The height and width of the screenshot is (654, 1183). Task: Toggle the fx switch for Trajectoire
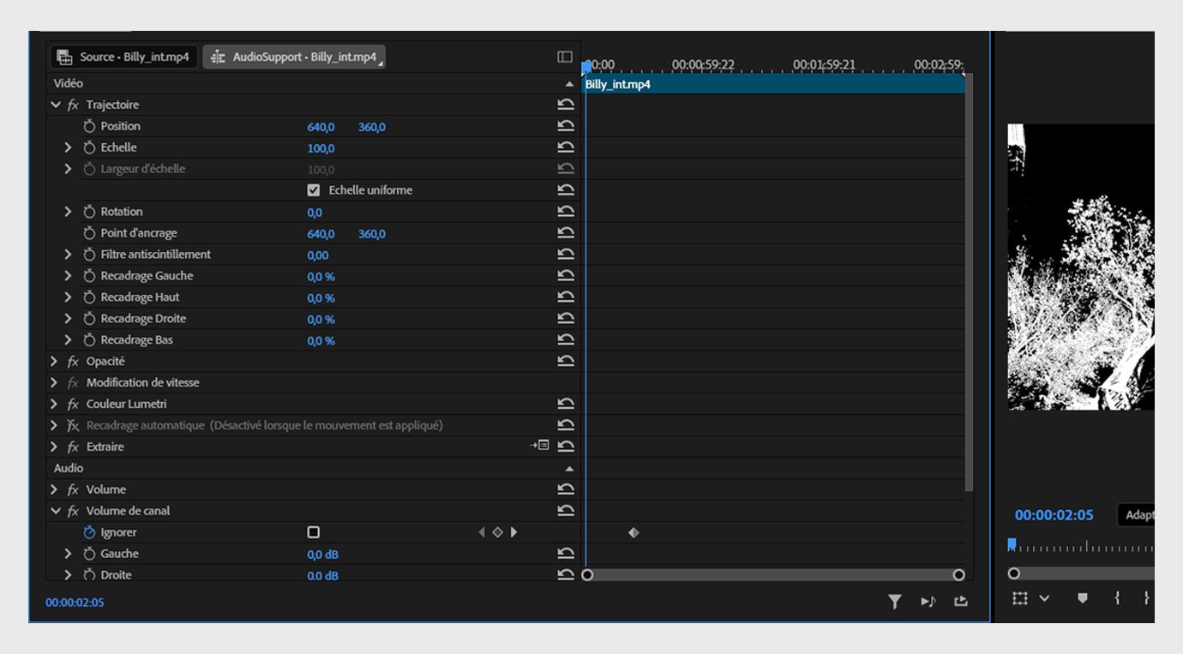point(74,105)
